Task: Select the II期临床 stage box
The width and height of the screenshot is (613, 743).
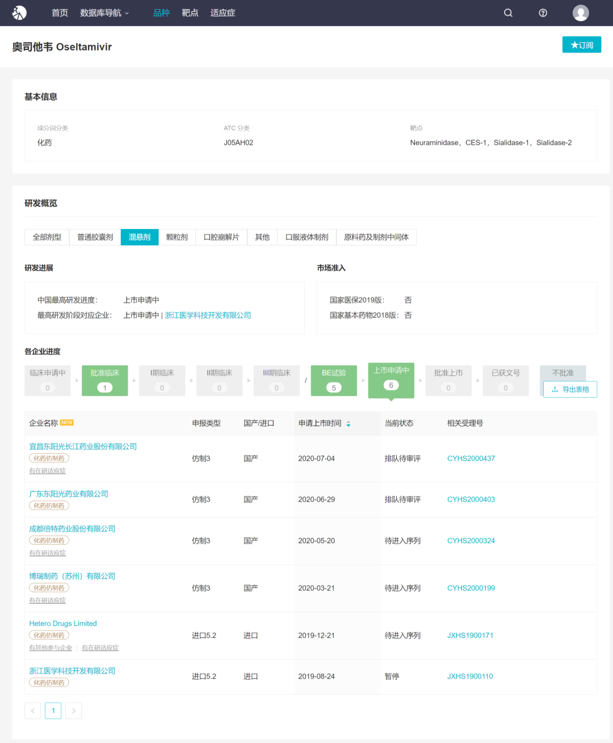Action: [220, 381]
